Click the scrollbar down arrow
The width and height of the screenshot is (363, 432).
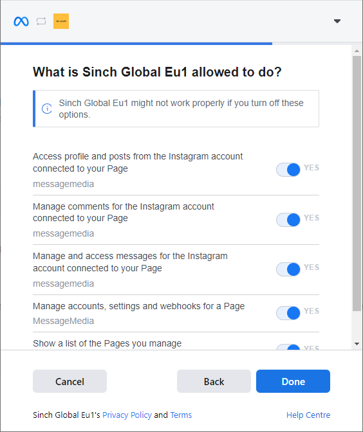pyautogui.click(x=357, y=344)
